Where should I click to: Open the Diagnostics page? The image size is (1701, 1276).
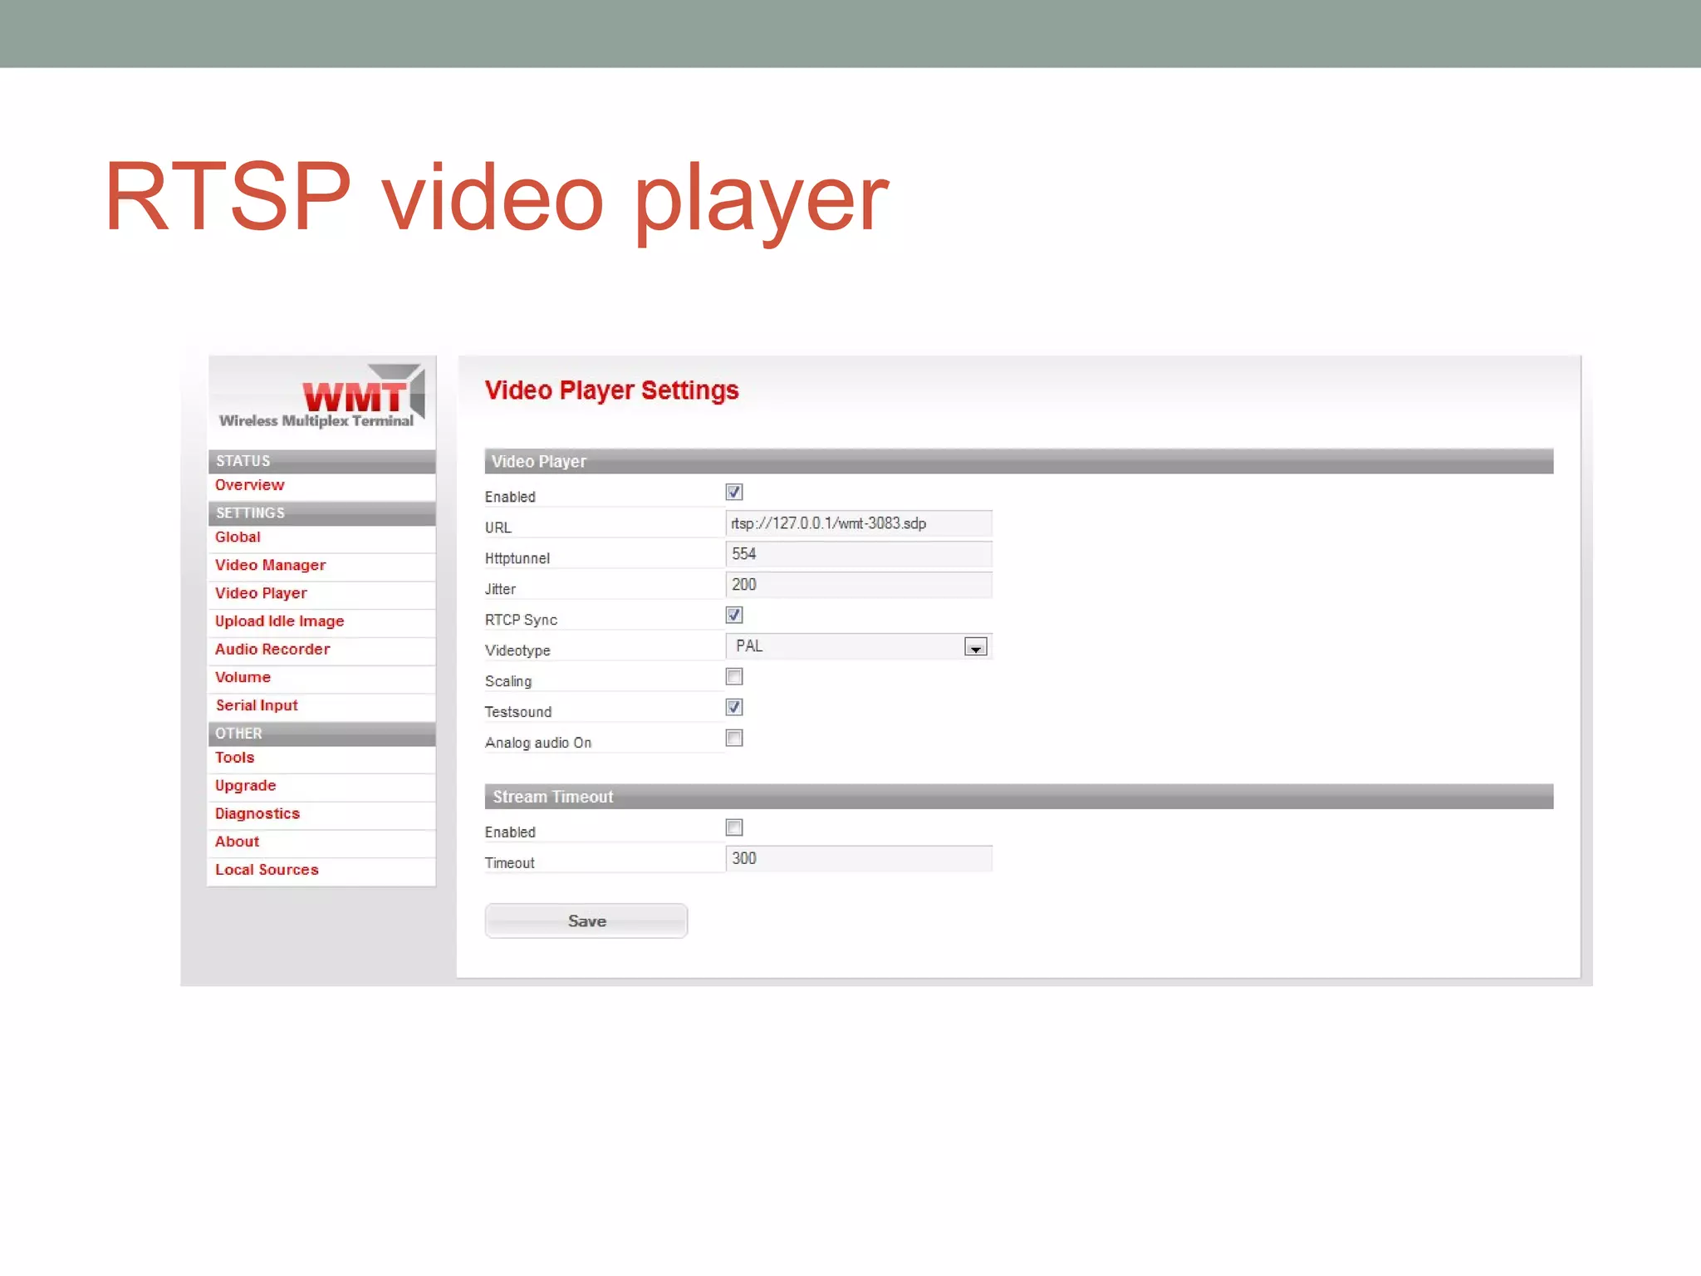(257, 814)
